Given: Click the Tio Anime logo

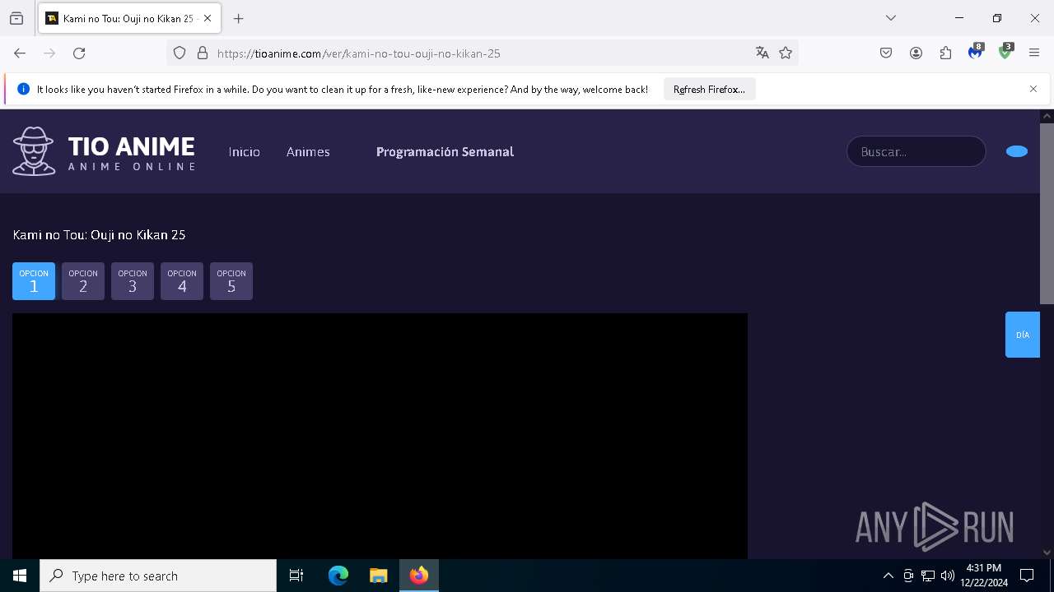Looking at the screenshot, I should click(x=104, y=151).
